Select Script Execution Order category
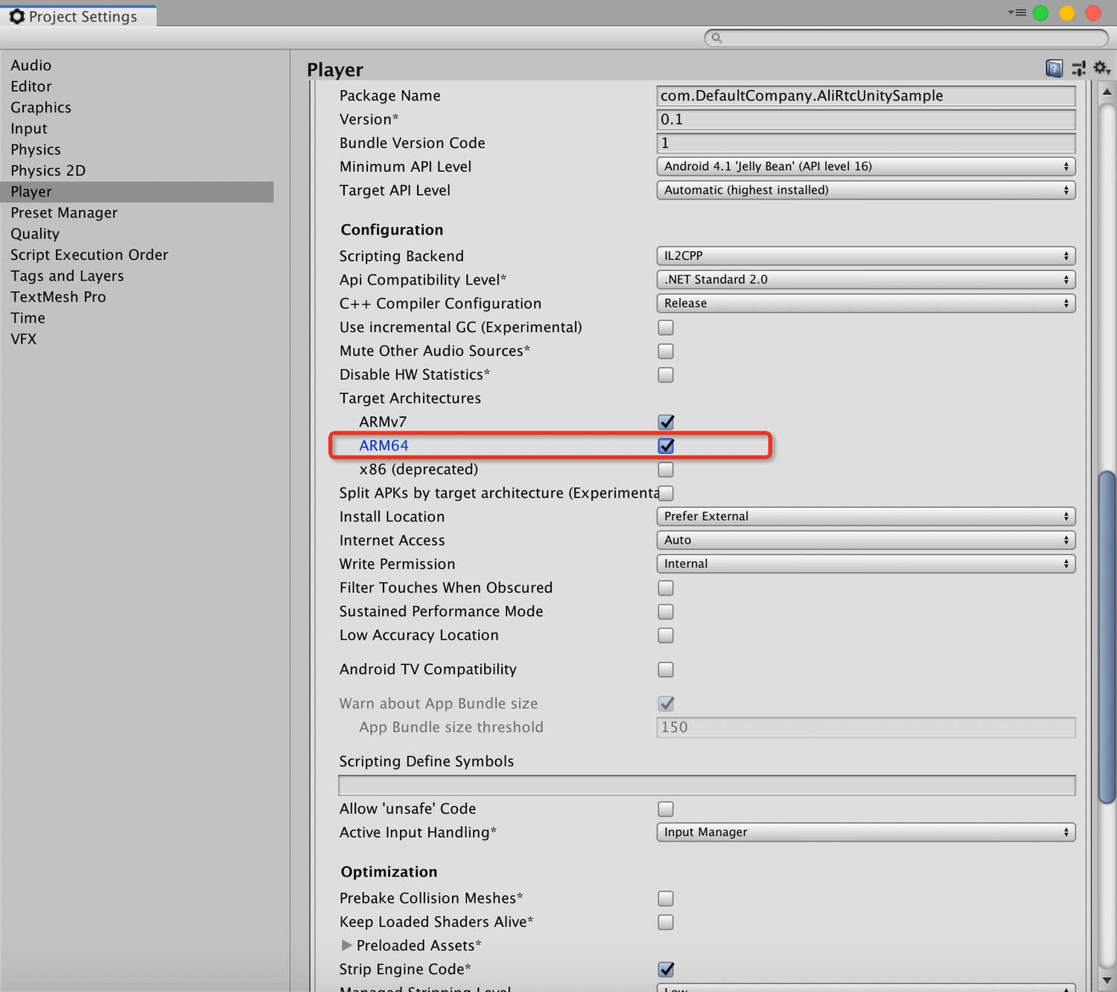1117x992 pixels. click(89, 255)
